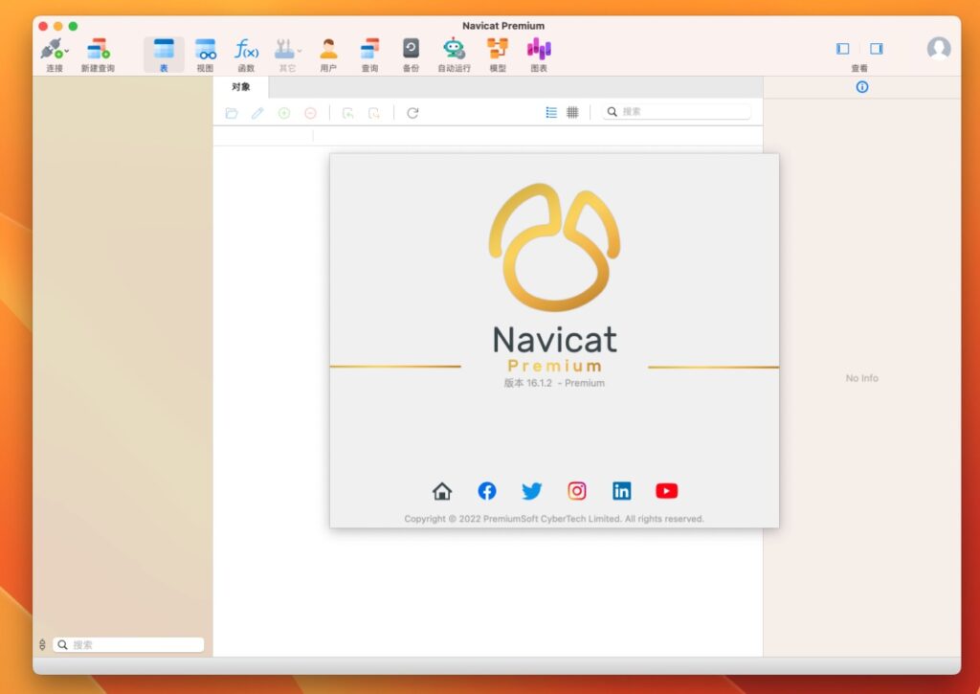Open the 备份 (Backup) tool
The width and height of the screenshot is (980, 694).
[x=410, y=53]
